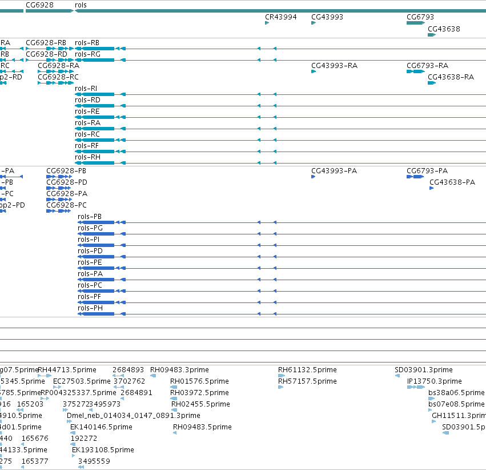Select the CG6928-PC protein label
Image resolution: width=486 pixels, height=470 pixels.
[x=66, y=206]
